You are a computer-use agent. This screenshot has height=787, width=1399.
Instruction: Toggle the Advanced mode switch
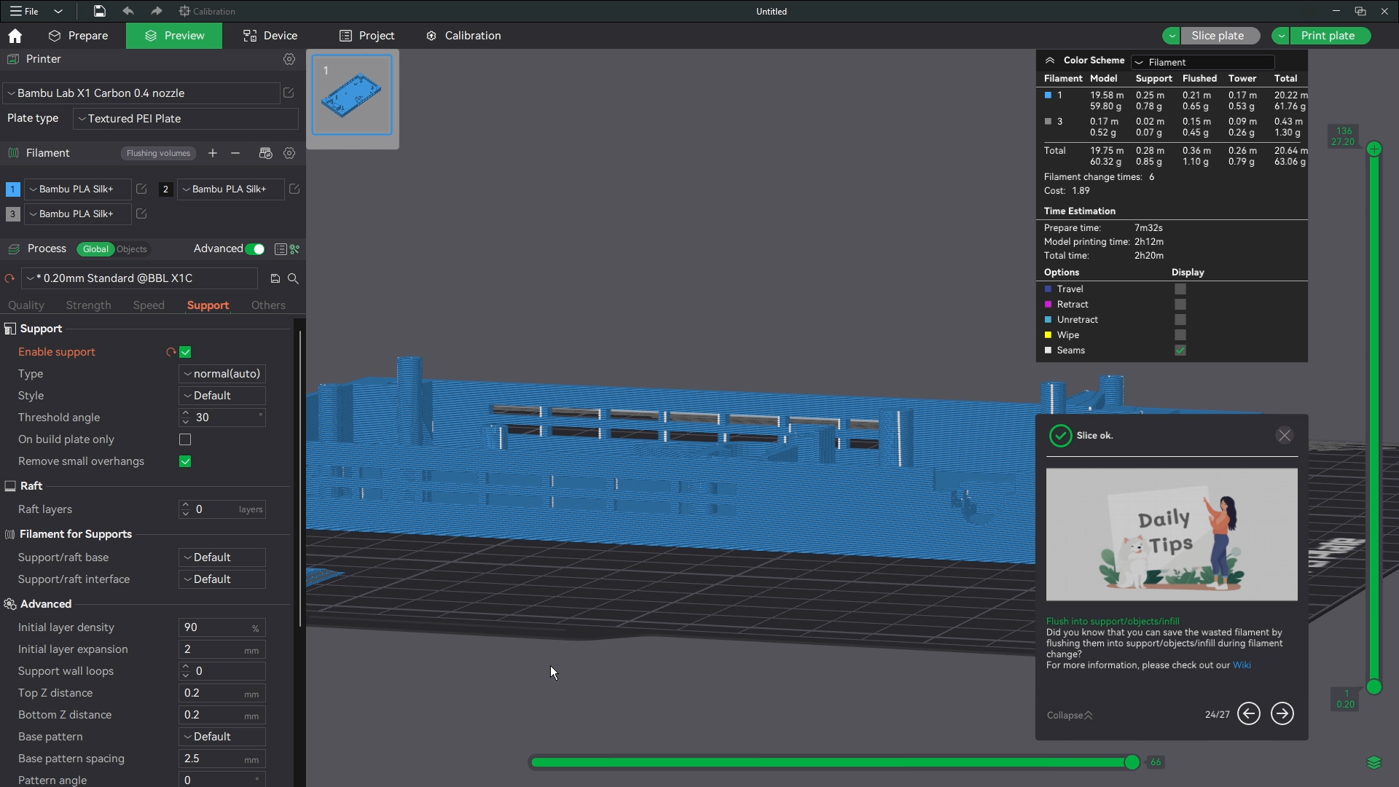tap(255, 249)
